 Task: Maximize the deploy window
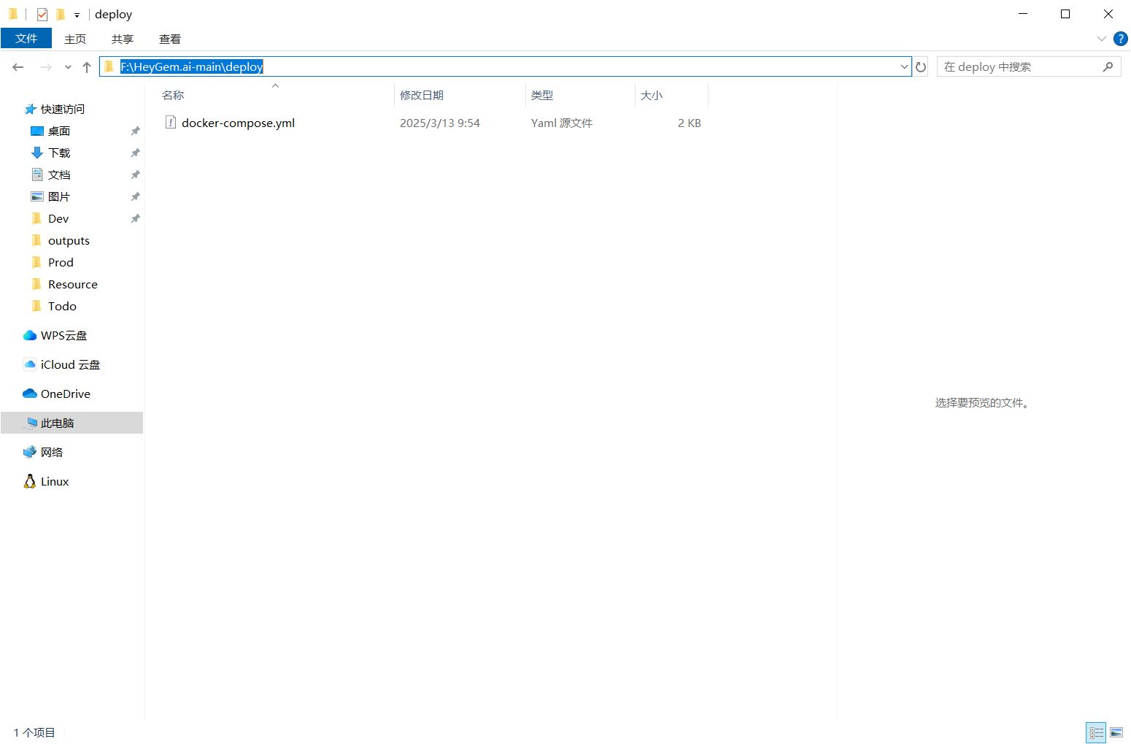tap(1065, 14)
